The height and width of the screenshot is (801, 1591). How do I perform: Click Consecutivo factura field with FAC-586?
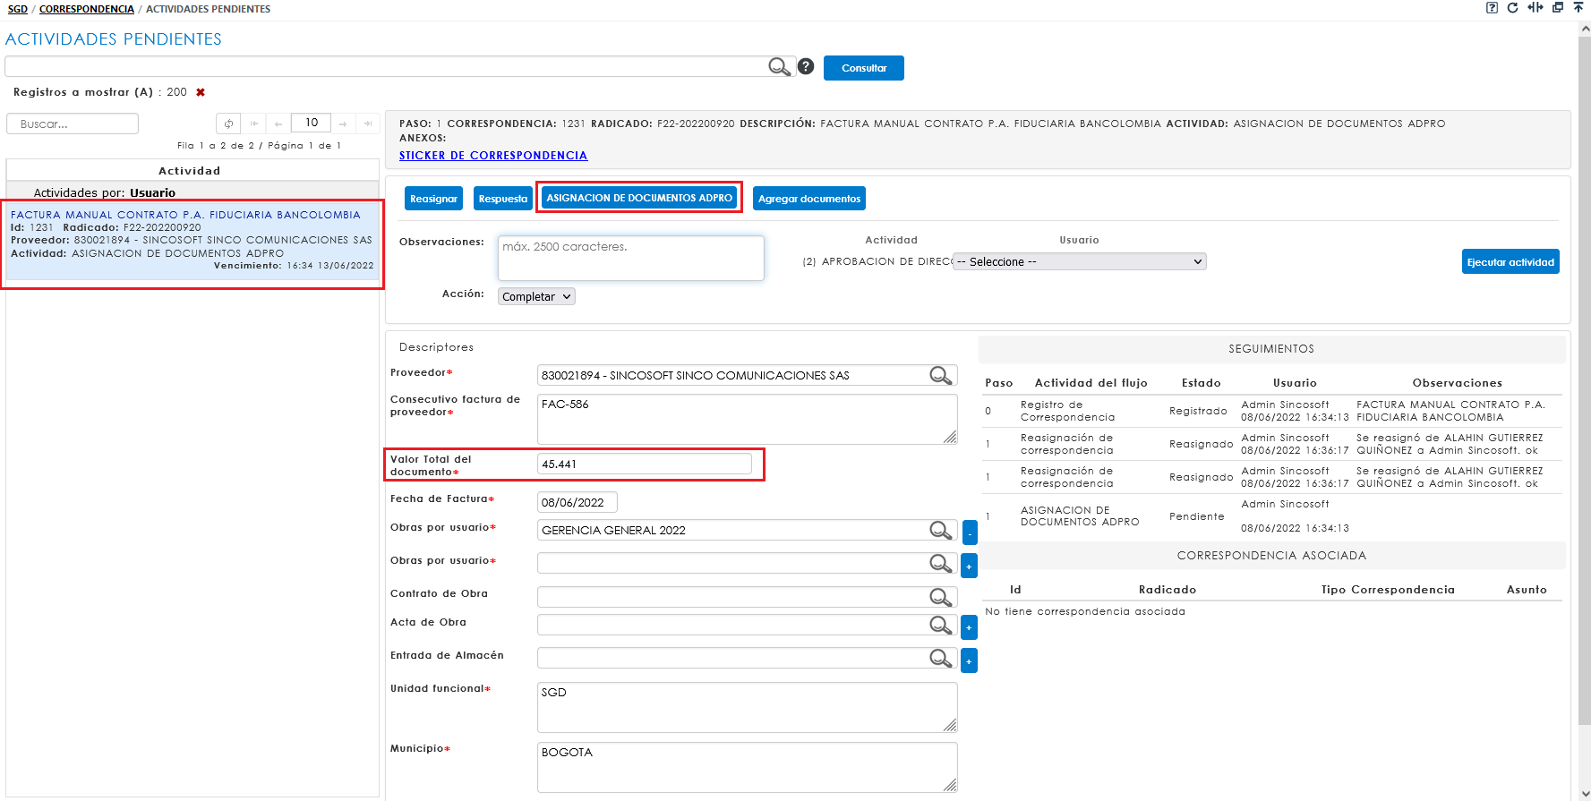747,419
